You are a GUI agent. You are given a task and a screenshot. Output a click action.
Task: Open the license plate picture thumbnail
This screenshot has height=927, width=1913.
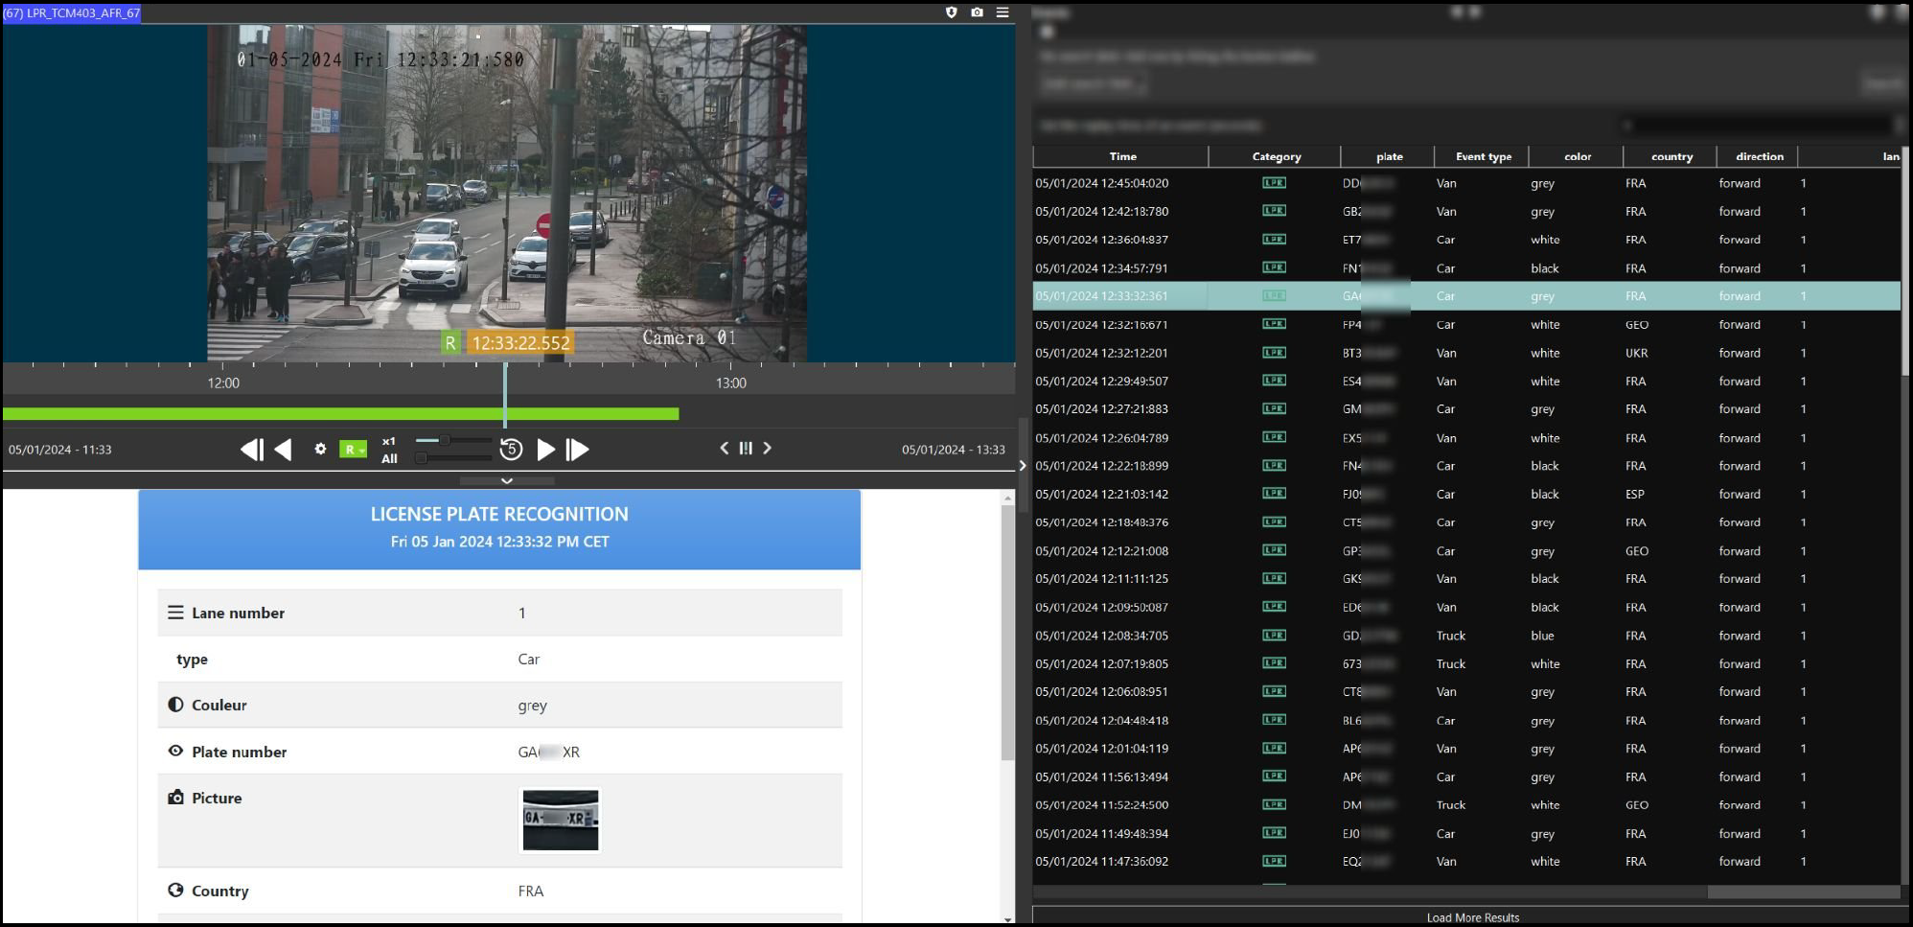click(561, 820)
